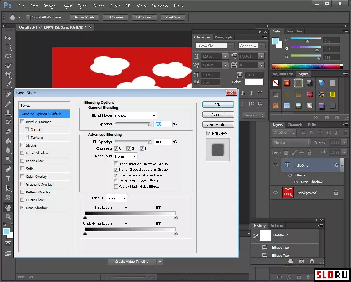Switch to the Paragraph tab

[223, 37]
